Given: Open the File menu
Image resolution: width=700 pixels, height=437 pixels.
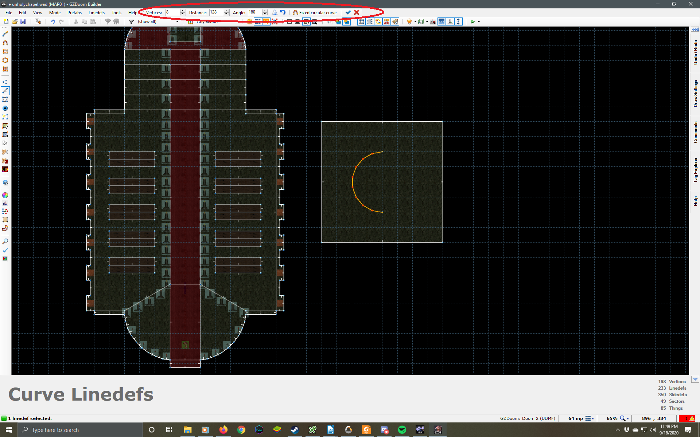Looking at the screenshot, I should point(9,12).
